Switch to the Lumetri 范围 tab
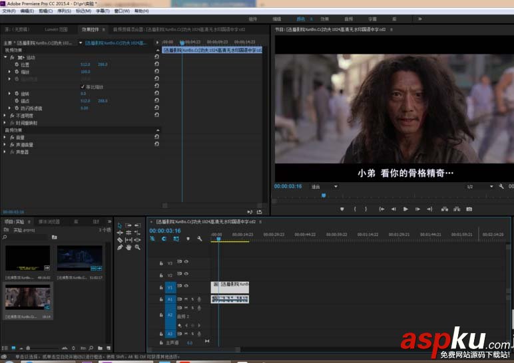Viewport: 514px width, 363px height. [x=55, y=29]
